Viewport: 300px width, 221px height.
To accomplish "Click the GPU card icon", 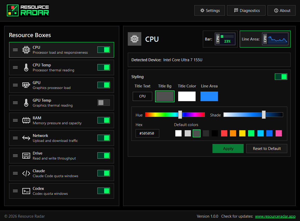I will (26, 85).
